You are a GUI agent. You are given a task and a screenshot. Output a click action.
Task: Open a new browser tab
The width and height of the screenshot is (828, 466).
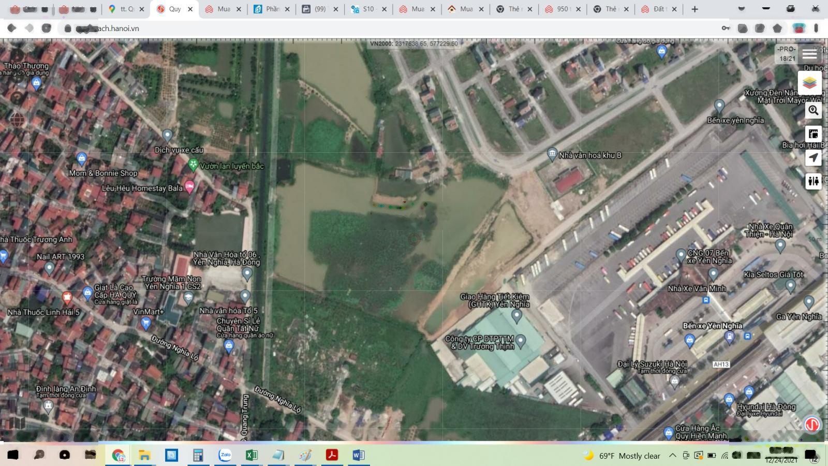tap(694, 9)
